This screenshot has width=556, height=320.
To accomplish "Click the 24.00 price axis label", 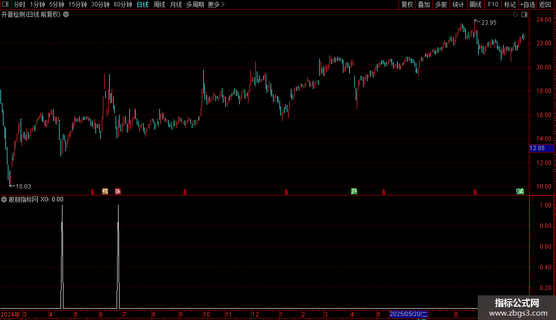I will click(544, 20).
